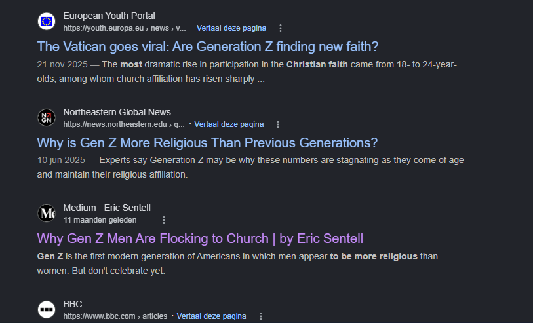
Task: Open three-dot menu for Medium Eric Sentell result
Action: point(164,220)
